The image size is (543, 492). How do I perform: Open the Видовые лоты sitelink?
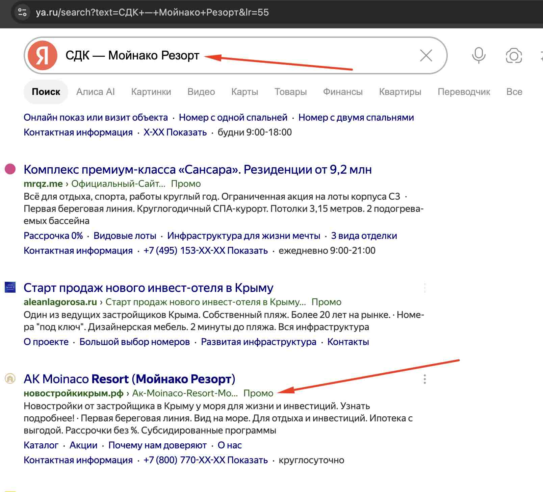point(125,236)
